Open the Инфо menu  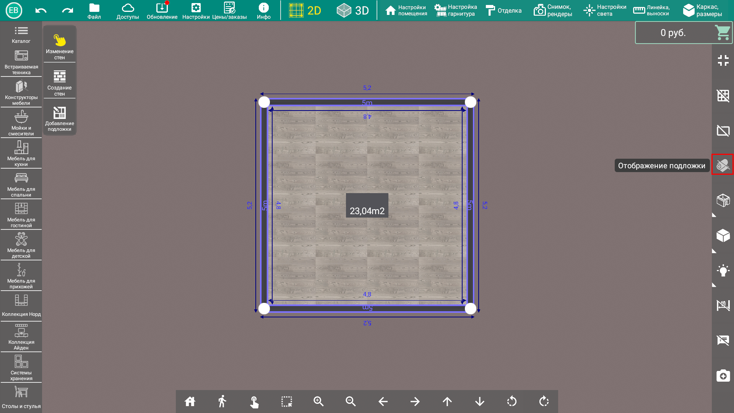[x=264, y=11]
